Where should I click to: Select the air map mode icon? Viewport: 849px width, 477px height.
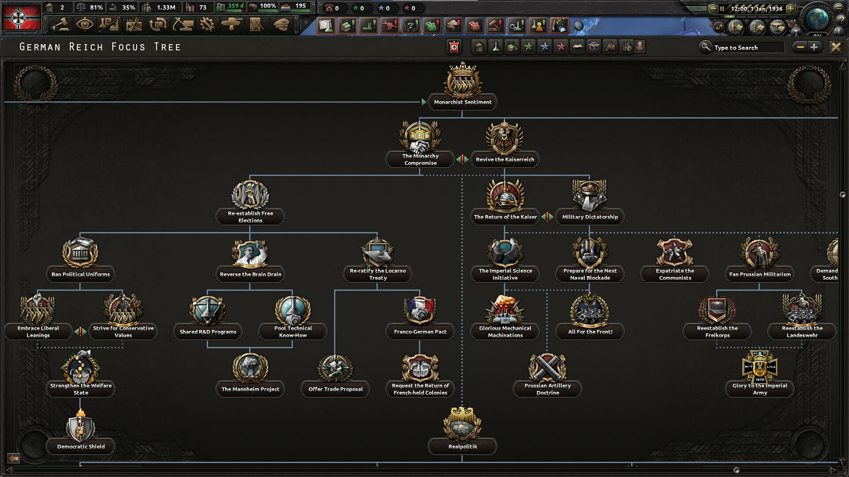point(778,28)
